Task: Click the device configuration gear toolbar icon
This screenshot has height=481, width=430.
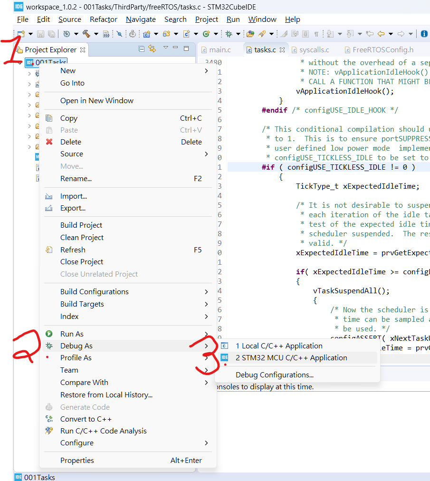Action: click(133, 34)
